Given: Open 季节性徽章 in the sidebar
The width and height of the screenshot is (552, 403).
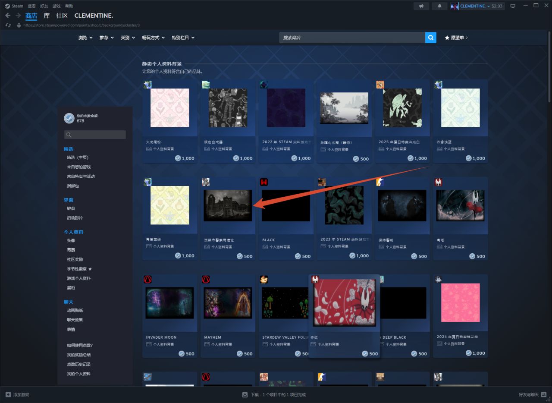Looking at the screenshot, I should click(x=79, y=269).
